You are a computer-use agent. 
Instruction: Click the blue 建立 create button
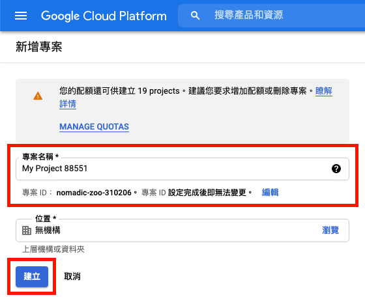(32, 277)
